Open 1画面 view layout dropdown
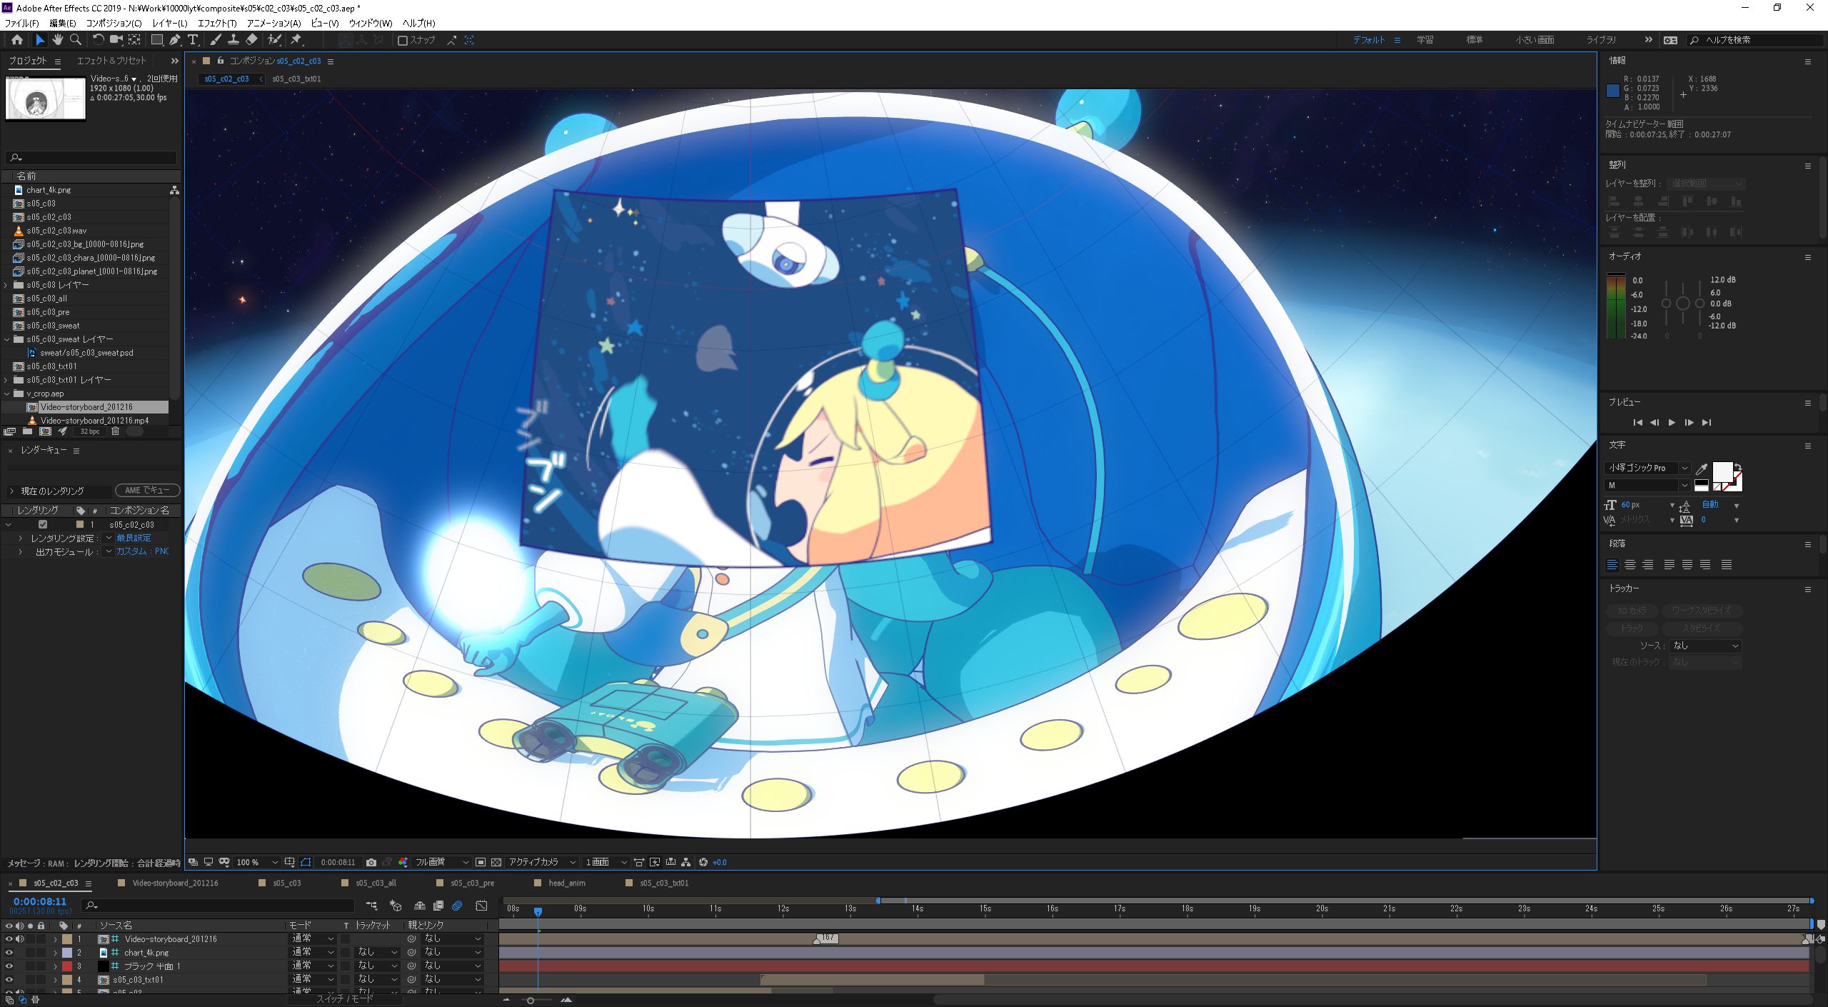1828x1007 pixels. click(x=606, y=862)
